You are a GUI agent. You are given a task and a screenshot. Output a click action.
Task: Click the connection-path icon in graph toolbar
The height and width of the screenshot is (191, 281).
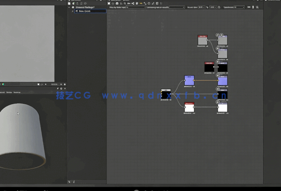(x=145, y=4)
